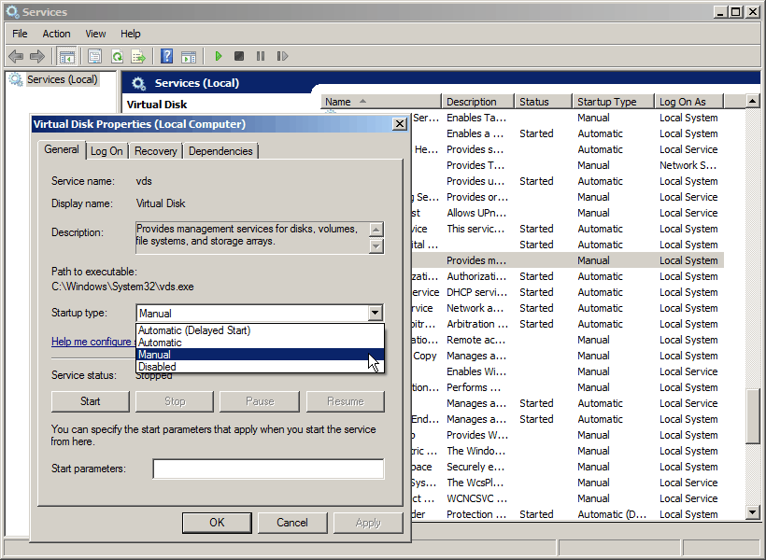Open the Action menu

(56, 34)
